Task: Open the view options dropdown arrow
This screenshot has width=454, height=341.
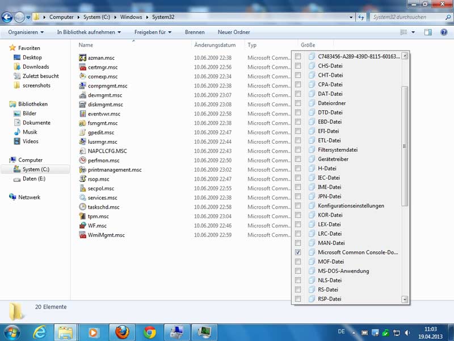Action: (413, 32)
